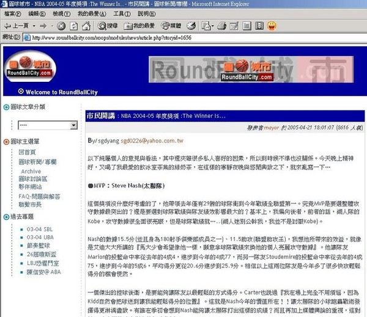Click the Forward arrow toolbar button

43,26
